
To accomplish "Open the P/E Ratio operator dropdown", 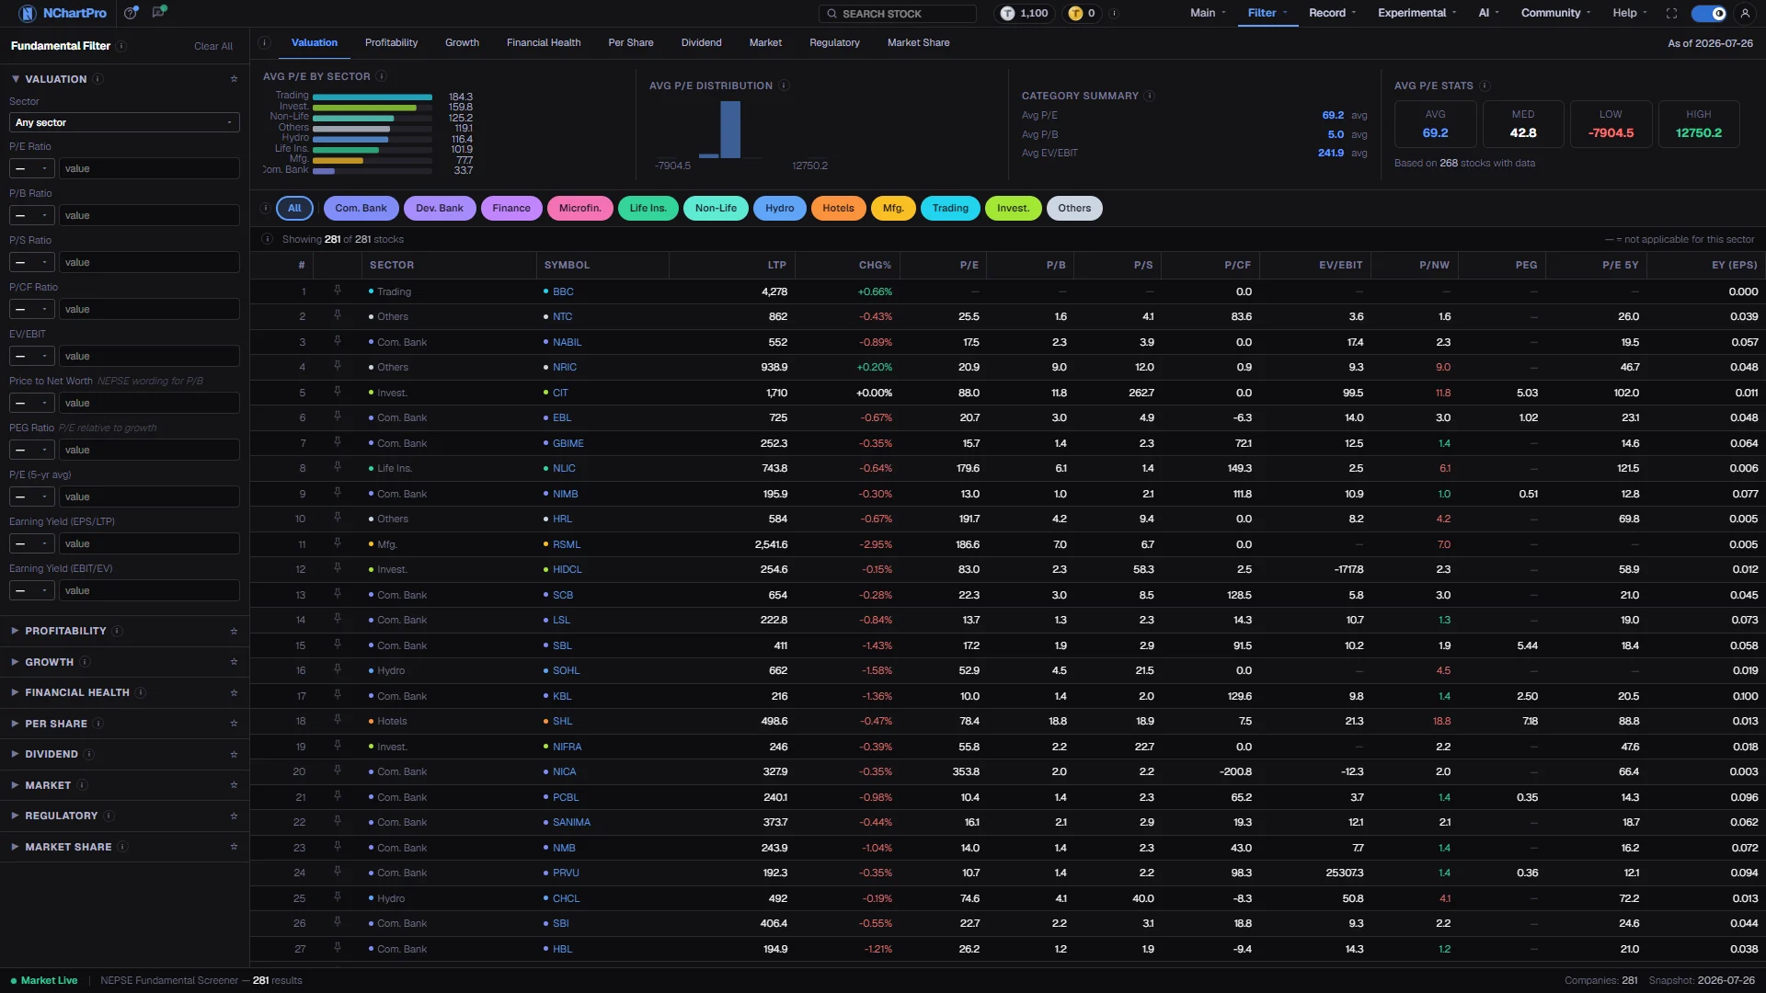I will (32, 168).
